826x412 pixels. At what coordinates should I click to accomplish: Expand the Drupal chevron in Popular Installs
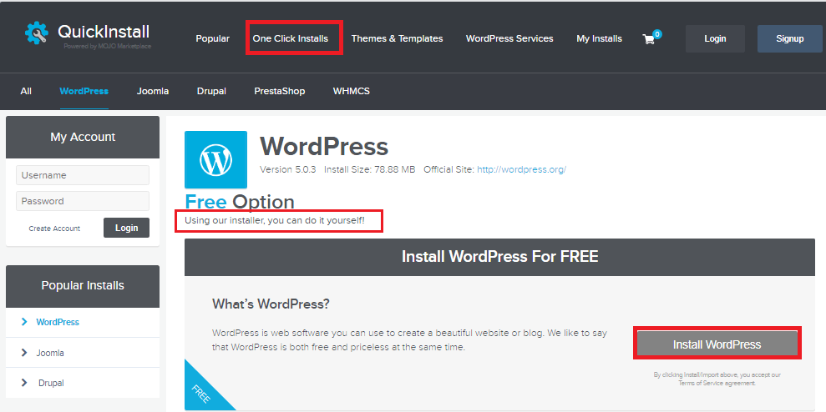[24, 383]
